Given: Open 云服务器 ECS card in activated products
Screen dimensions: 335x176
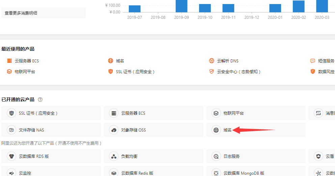Looking at the screenshot, I should (153, 113).
